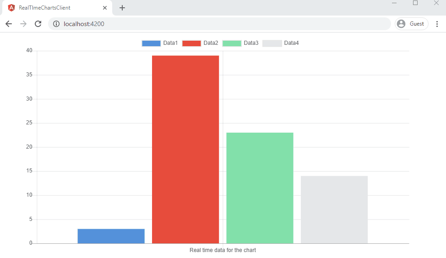The height and width of the screenshot is (258, 446).
Task: Click the Data4 legend color box
Action: tap(272, 43)
